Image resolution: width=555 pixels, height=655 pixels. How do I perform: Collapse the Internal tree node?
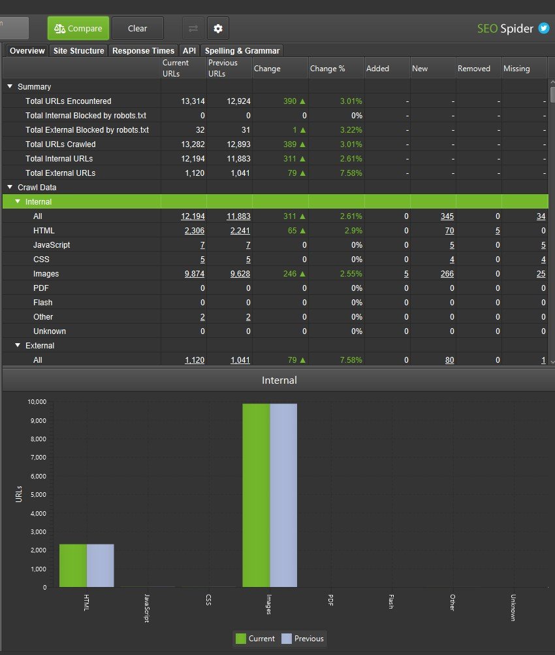tap(18, 202)
